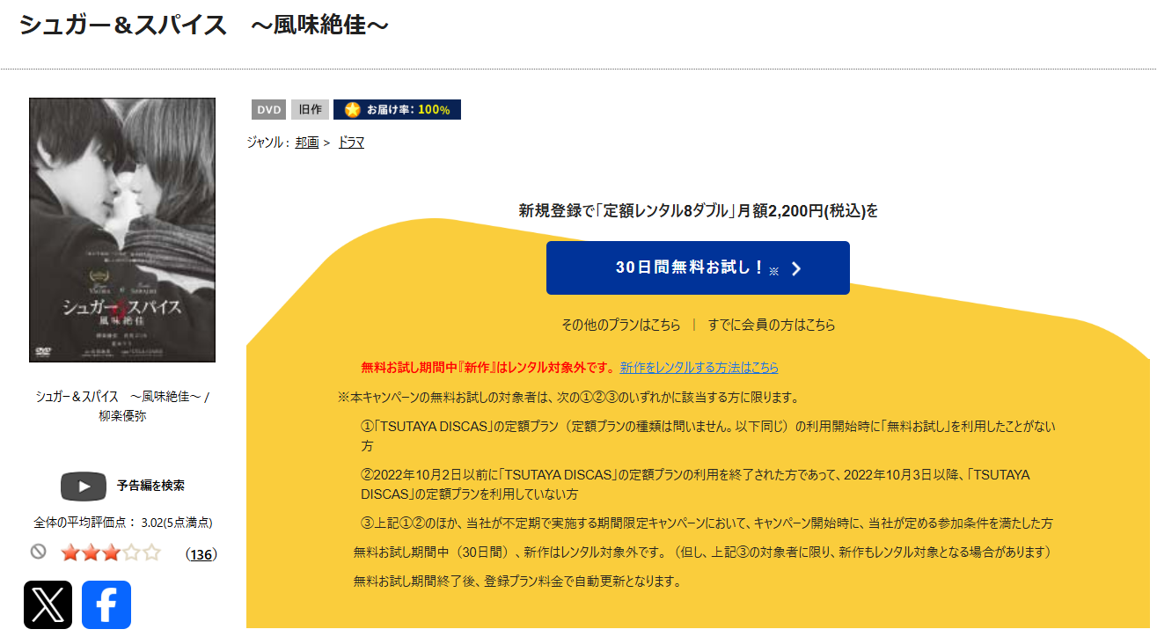Share on Facebook icon
The image size is (1157, 644).
[x=106, y=604]
